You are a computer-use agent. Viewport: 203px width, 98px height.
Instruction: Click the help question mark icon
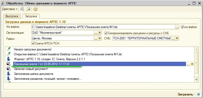point(35,9)
